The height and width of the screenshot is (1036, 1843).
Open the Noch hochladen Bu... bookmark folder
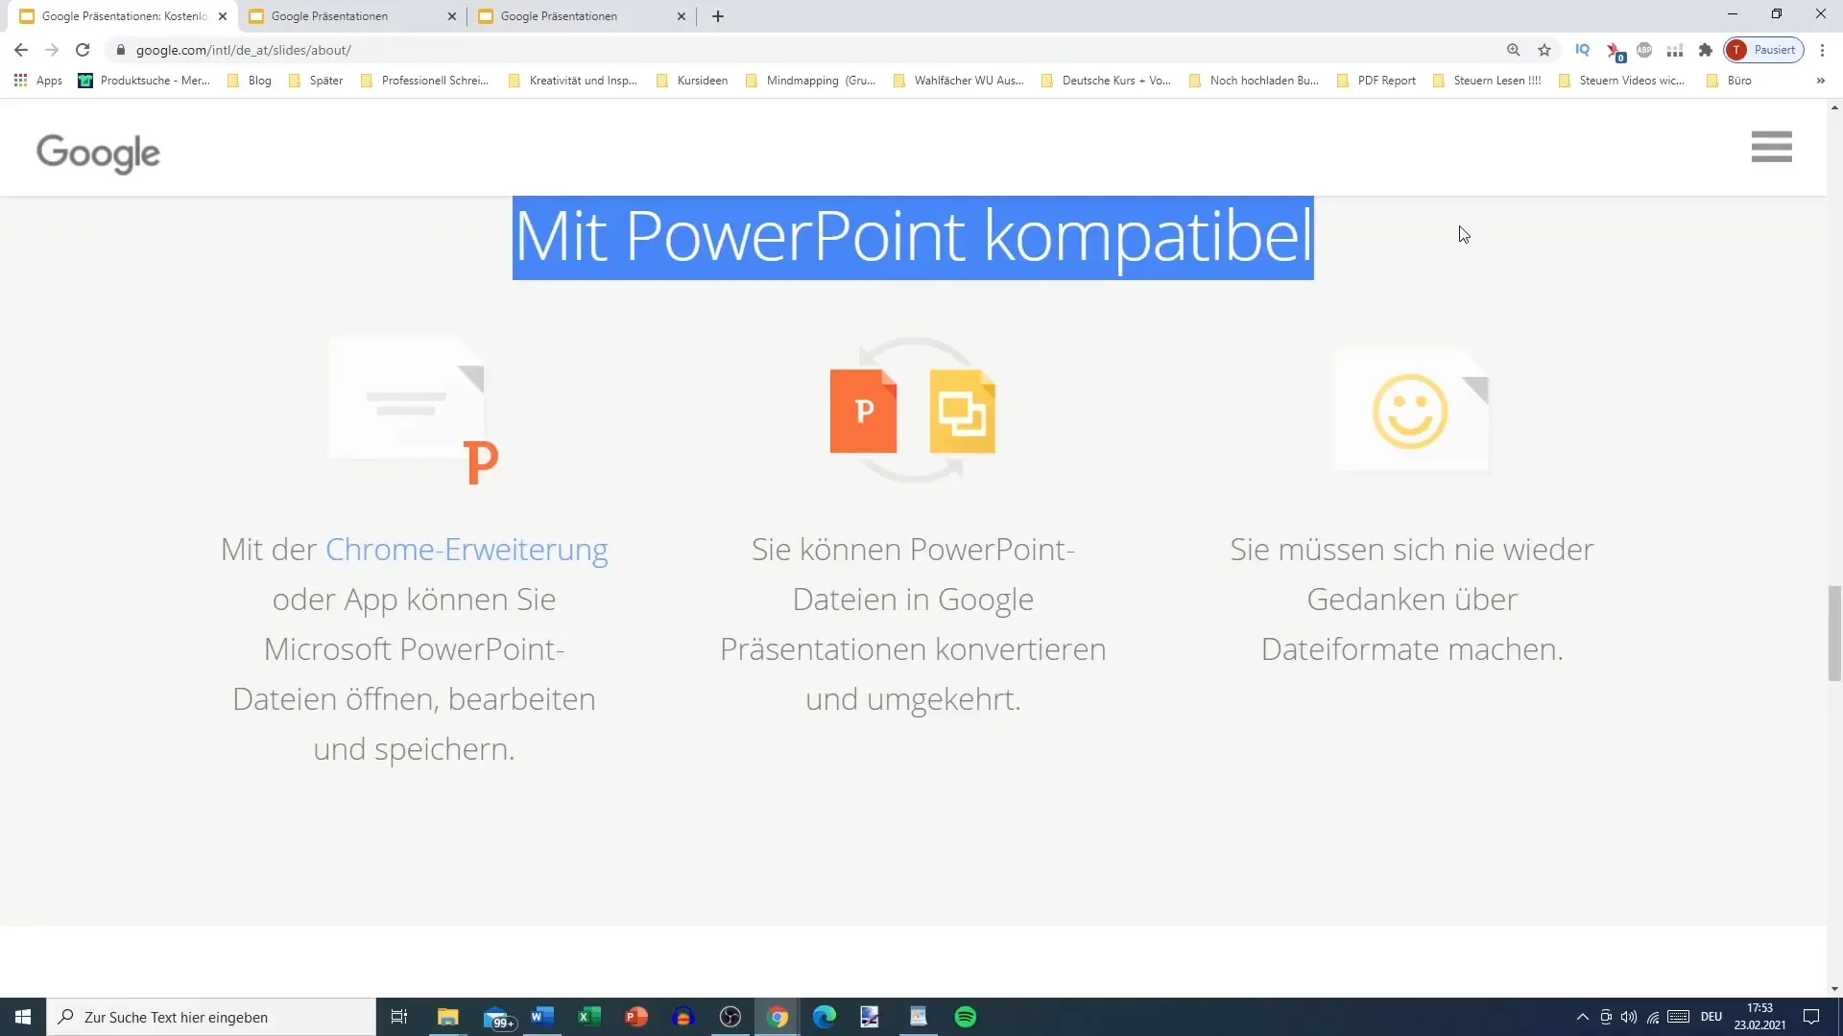1254,81
